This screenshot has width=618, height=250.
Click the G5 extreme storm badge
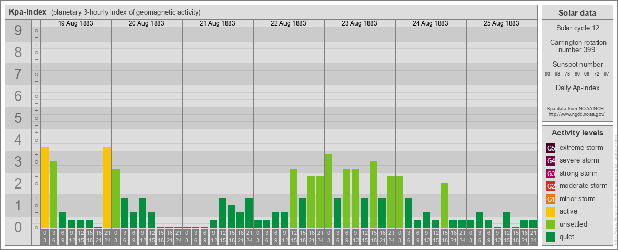click(x=551, y=148)
